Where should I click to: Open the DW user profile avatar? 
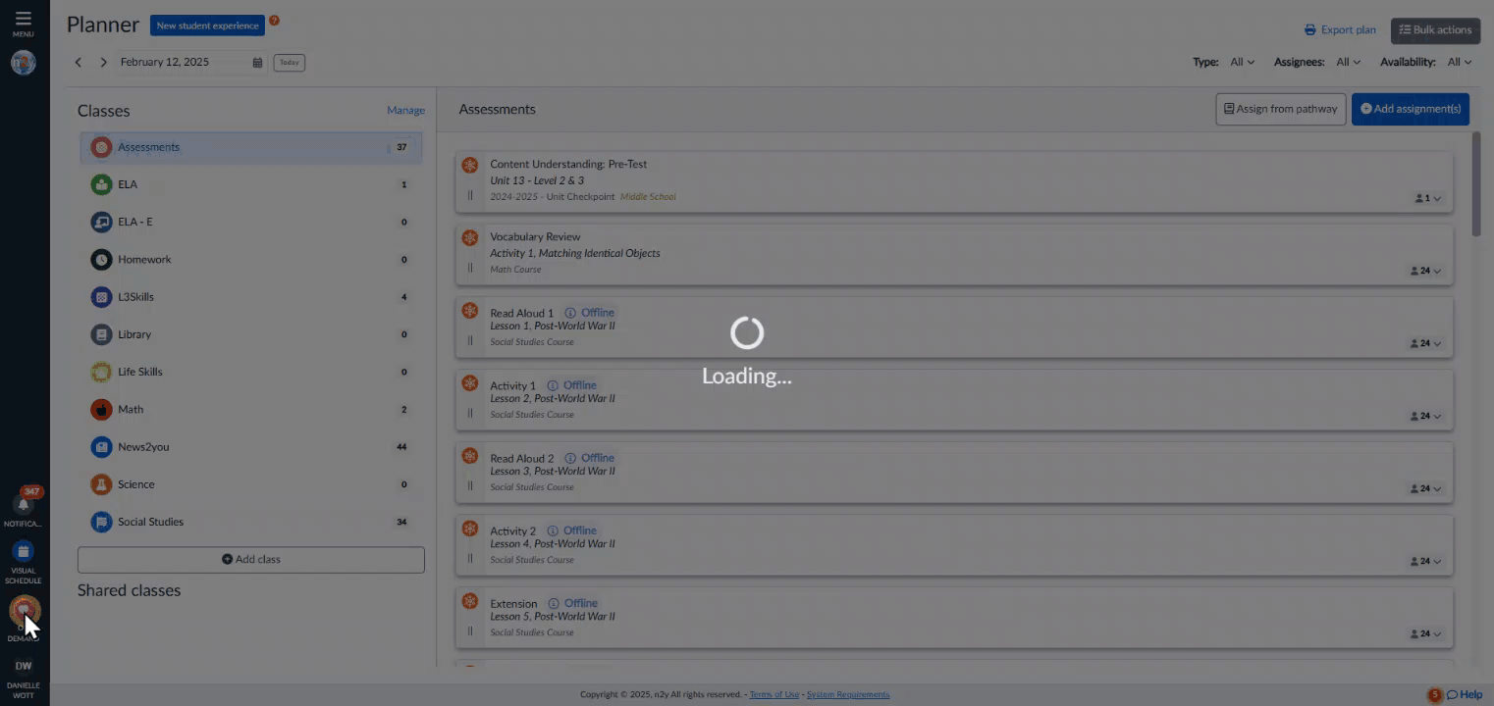tap(24, 666)
